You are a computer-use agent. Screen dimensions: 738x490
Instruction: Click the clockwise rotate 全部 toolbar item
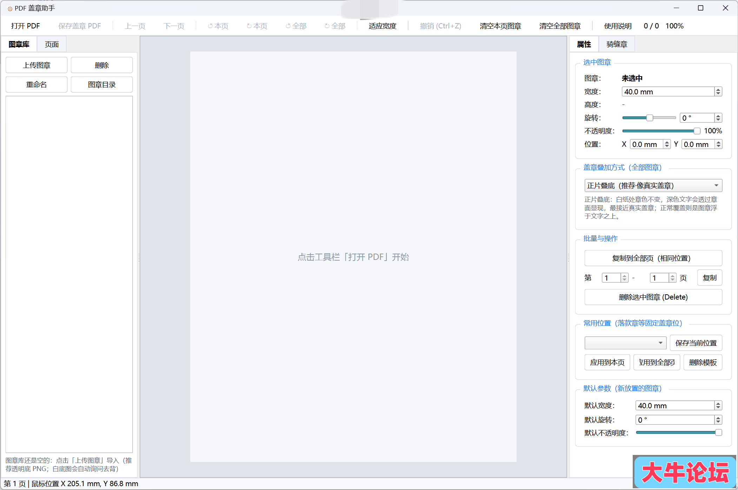pos(335,26)
